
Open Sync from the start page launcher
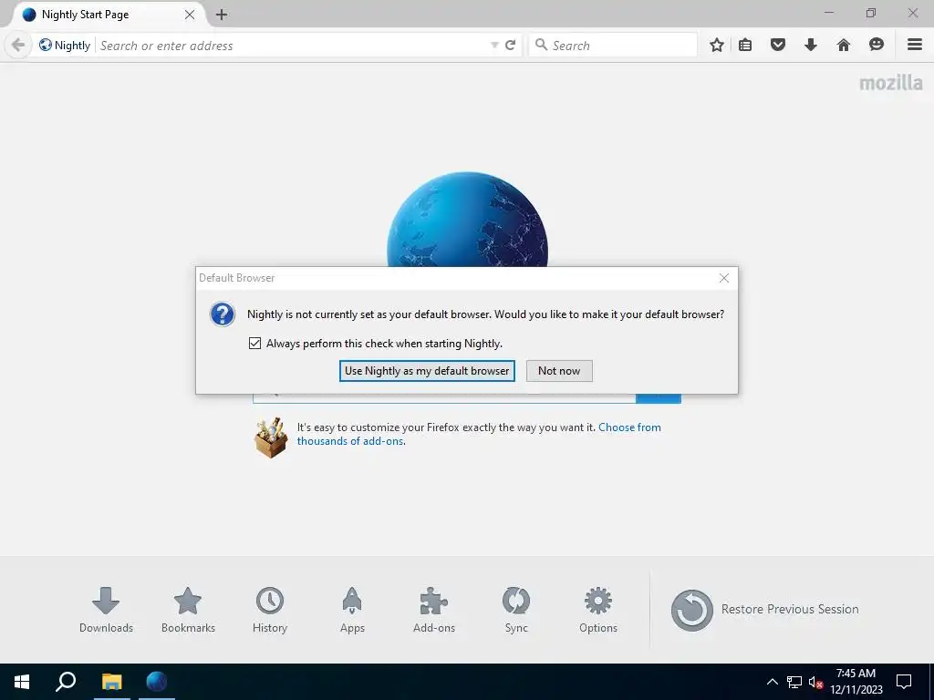516,610
